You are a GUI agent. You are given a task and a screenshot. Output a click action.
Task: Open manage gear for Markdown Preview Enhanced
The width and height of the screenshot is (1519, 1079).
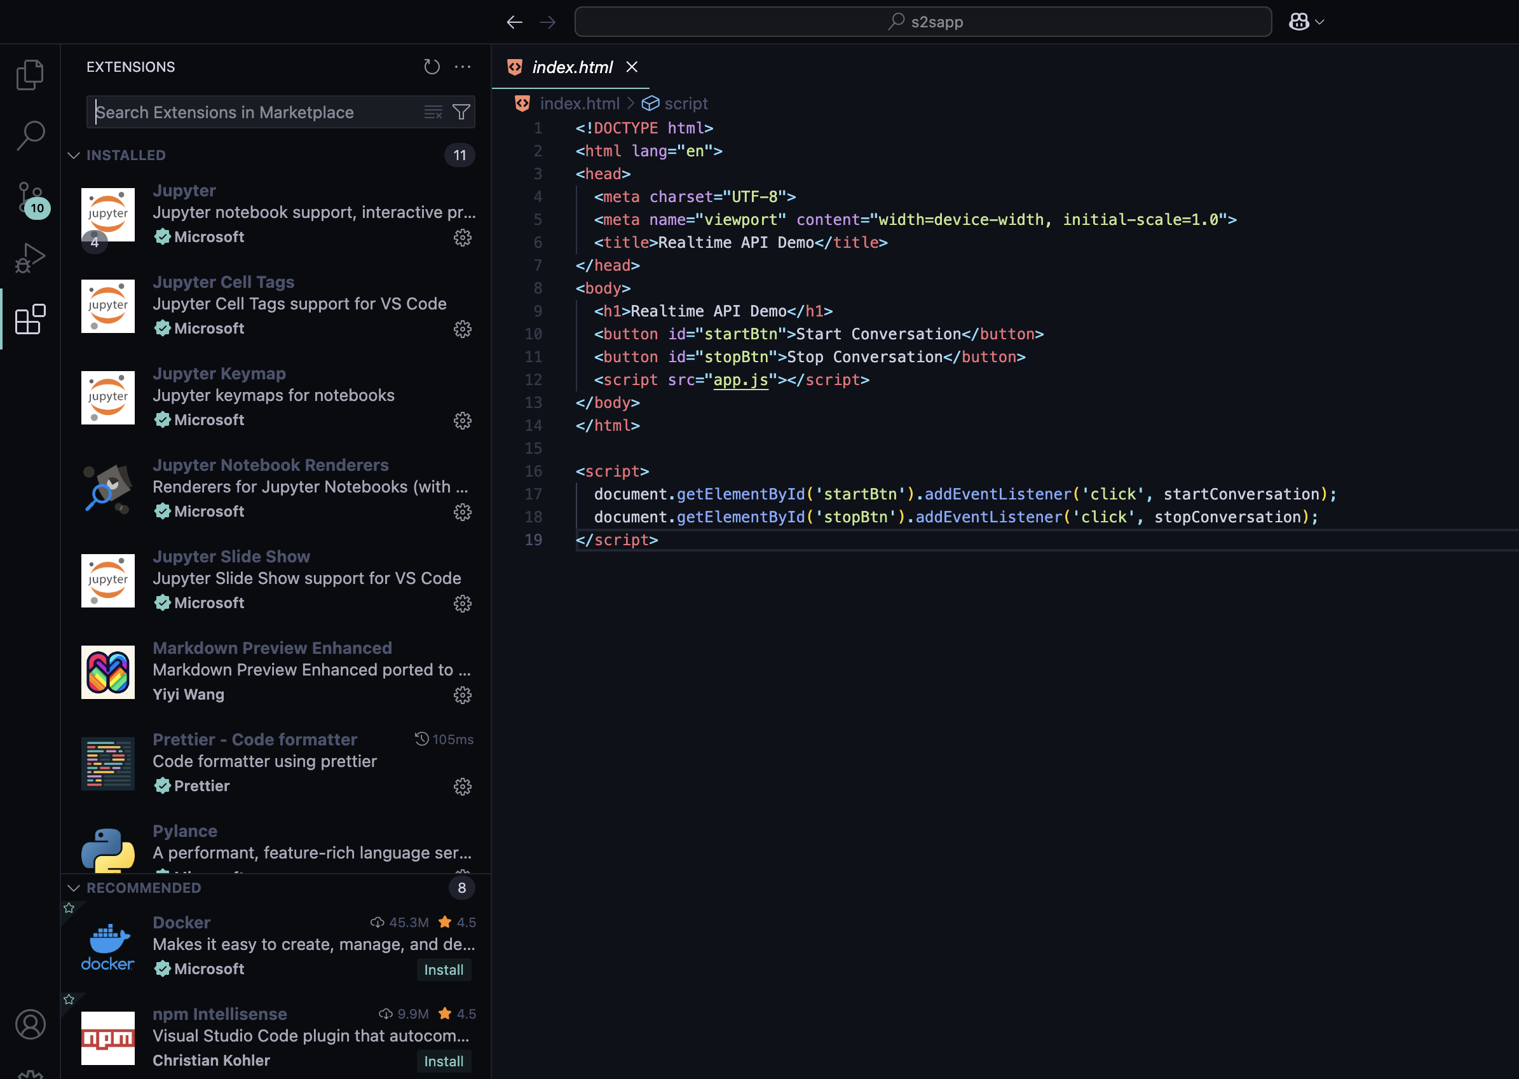[x=463, y=696]
